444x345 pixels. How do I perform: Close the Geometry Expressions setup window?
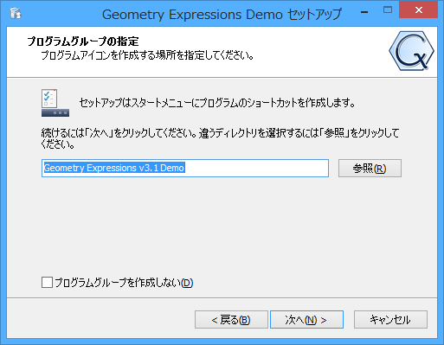(x=418, y=10)
